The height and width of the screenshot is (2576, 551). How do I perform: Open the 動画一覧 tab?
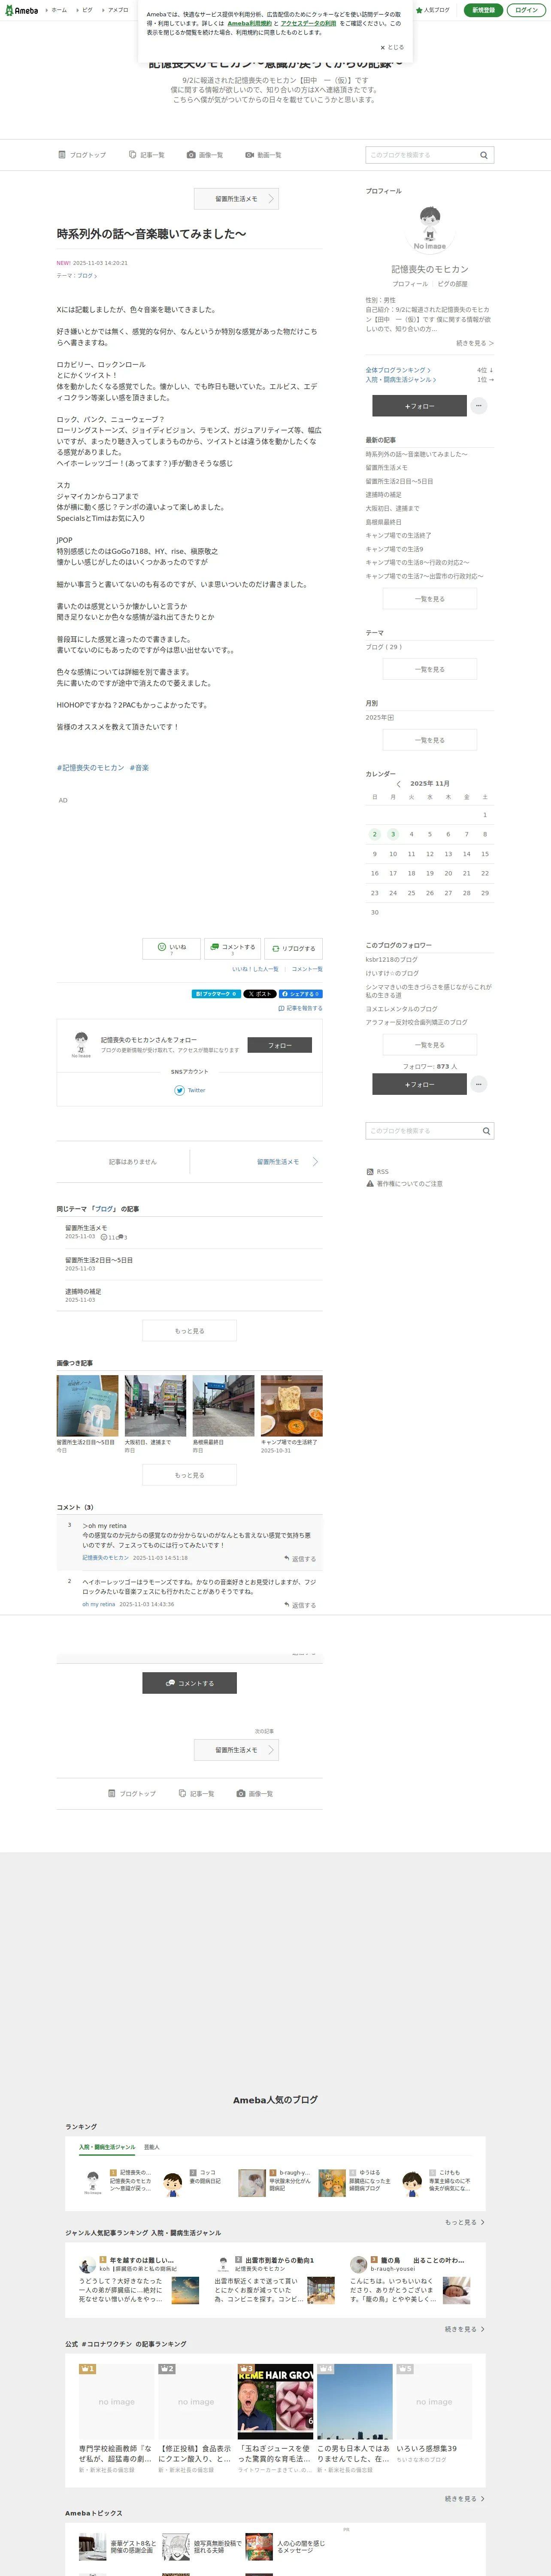(264, 155)
